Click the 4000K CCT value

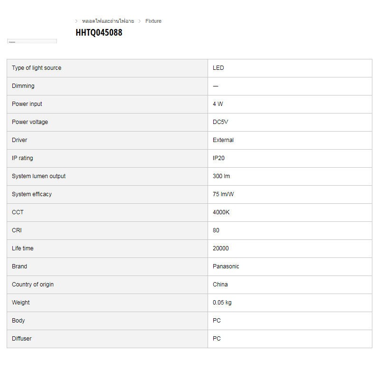click(221, 212)
